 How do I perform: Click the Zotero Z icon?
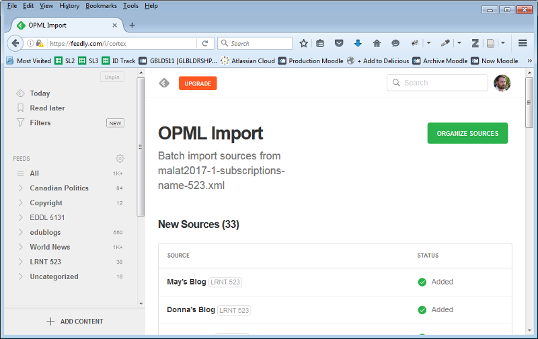475,43
